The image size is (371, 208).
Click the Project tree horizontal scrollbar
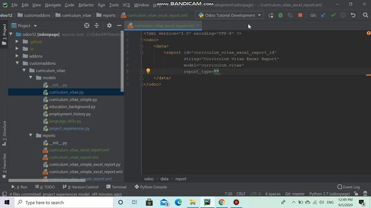pos(47,180)
